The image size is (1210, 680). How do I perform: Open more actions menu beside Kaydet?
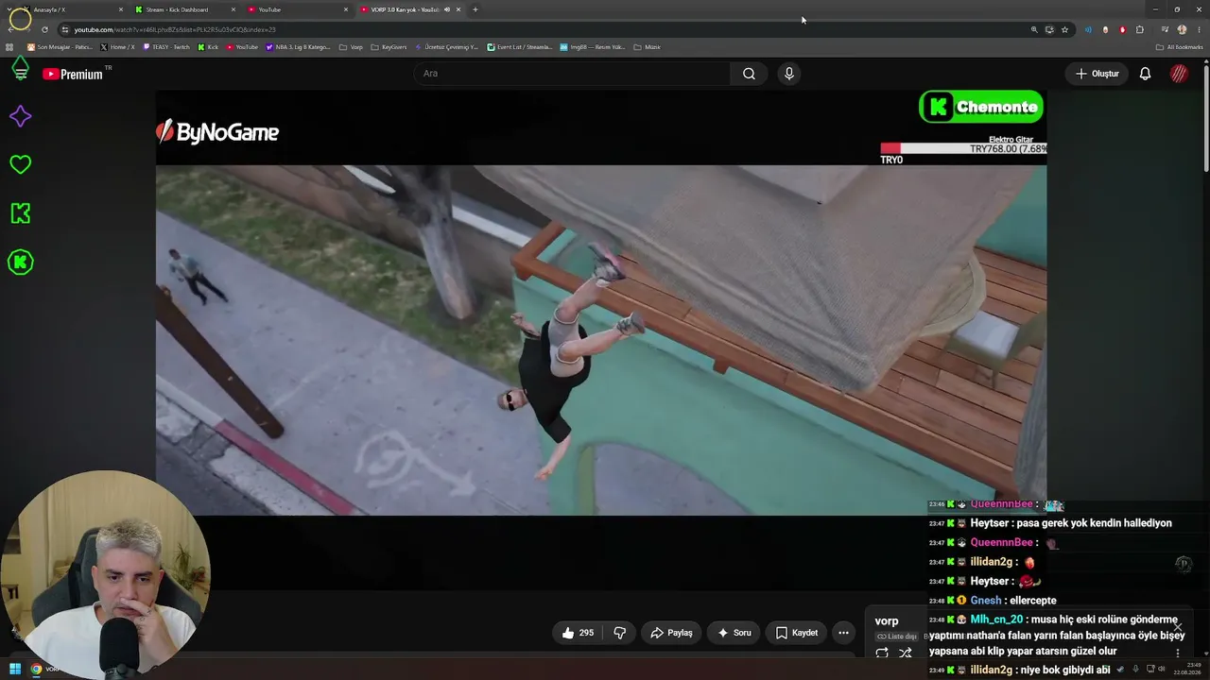[x=843, y=633]
